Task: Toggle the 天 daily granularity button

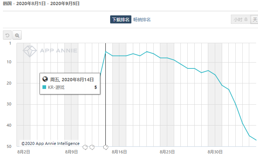Action: (x=254, y=20)
